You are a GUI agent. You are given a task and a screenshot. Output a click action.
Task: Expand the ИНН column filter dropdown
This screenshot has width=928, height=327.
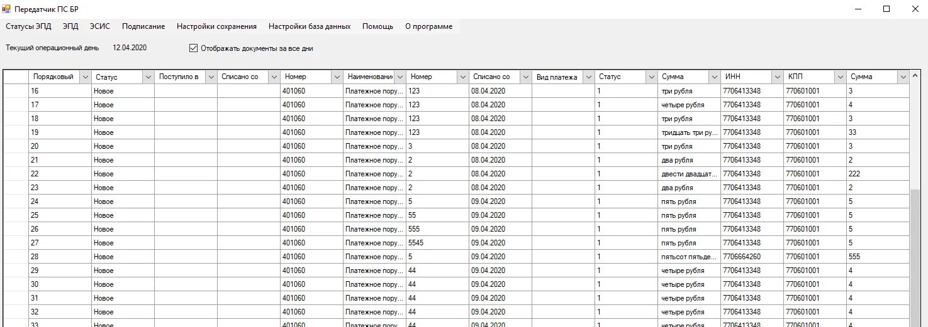[778, 77]
